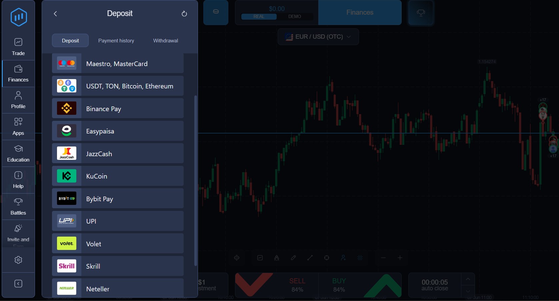Click the platform logo at the sidebar top
The image size is (559, 301).
[x=18, y=17]
